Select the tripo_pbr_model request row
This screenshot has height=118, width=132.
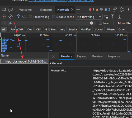click(x=24, y=62)
